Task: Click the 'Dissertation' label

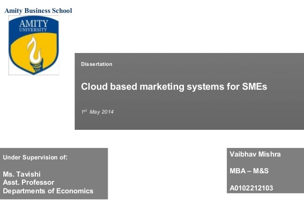Action: [x=97, y=64]
